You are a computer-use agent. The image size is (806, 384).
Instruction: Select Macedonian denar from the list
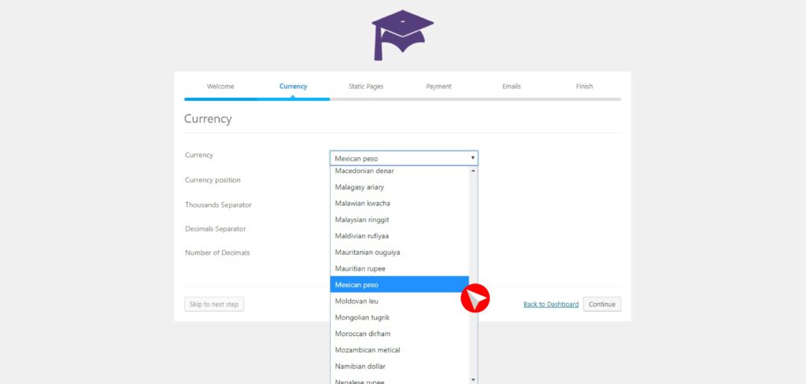(364, 171)
